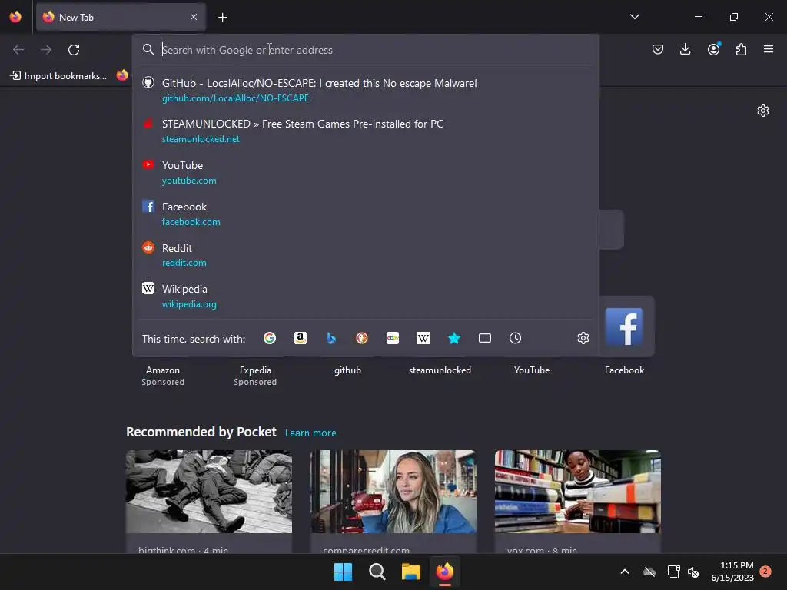This screenshot has height=590, width=787.
Task: Search history with clock icon
Action: (516, 338)
